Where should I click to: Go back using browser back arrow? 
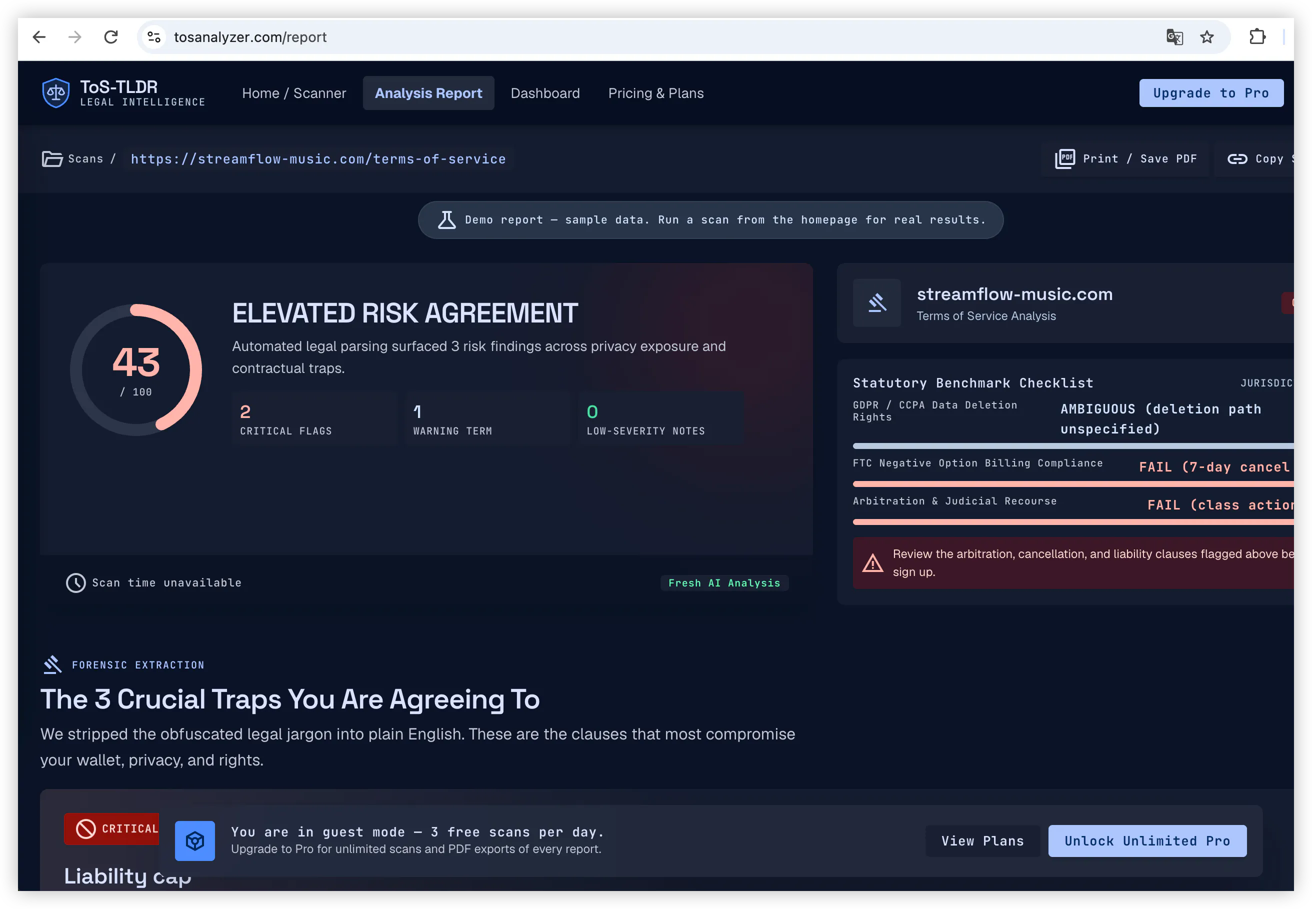pyautogui.click(x=38, y=37)
